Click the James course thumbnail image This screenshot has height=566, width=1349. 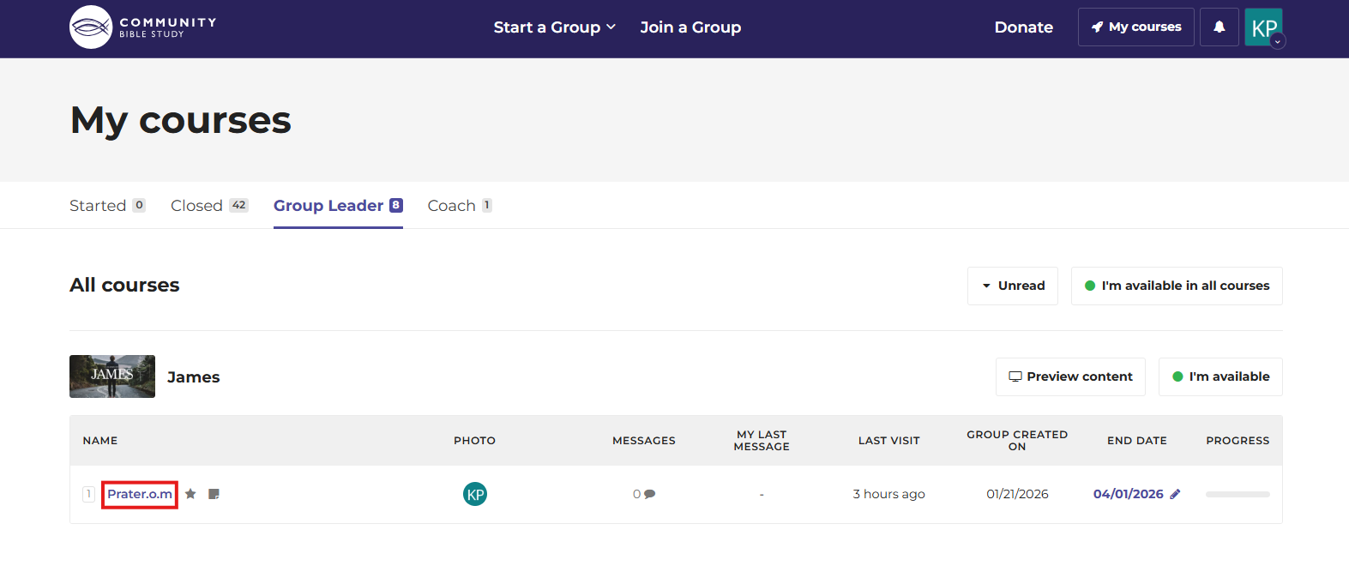click(x=112, y=376)
